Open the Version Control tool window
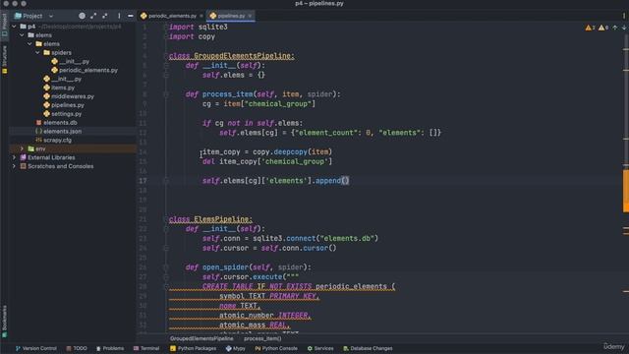Screen dimensions: 629x354 pos(36,348)
